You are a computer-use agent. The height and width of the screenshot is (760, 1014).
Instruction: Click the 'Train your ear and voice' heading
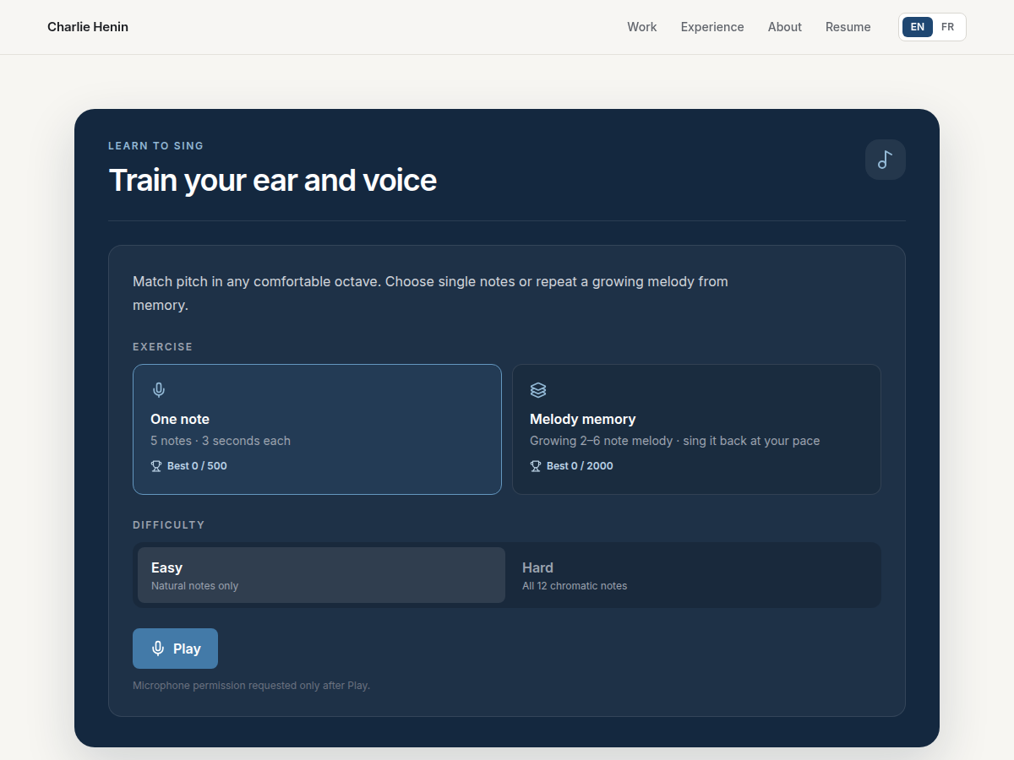click(x=273, y=181)
